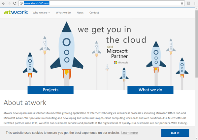Click the PDF extension icon
The width and height of the screenshot is (198, 140).
tap(188, 3)
